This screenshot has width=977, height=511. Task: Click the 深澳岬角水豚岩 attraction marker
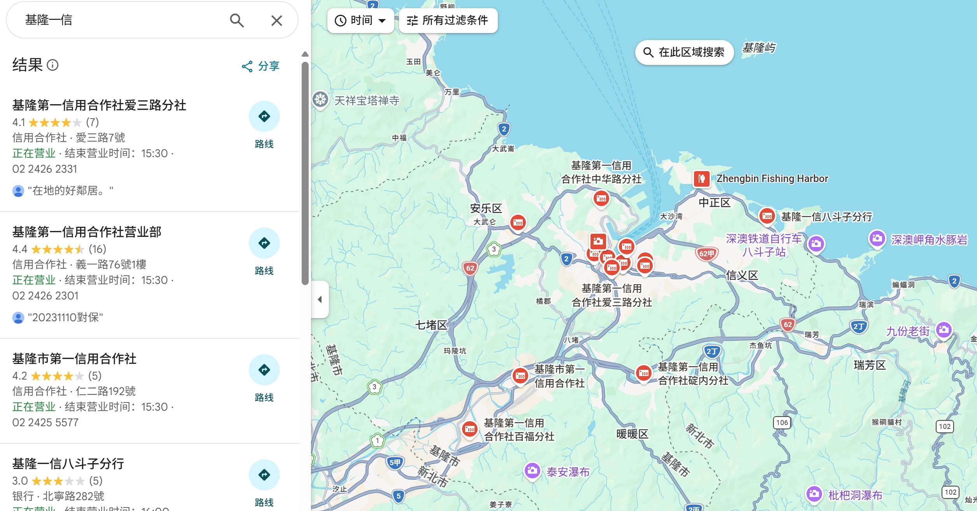coord(877,238)
